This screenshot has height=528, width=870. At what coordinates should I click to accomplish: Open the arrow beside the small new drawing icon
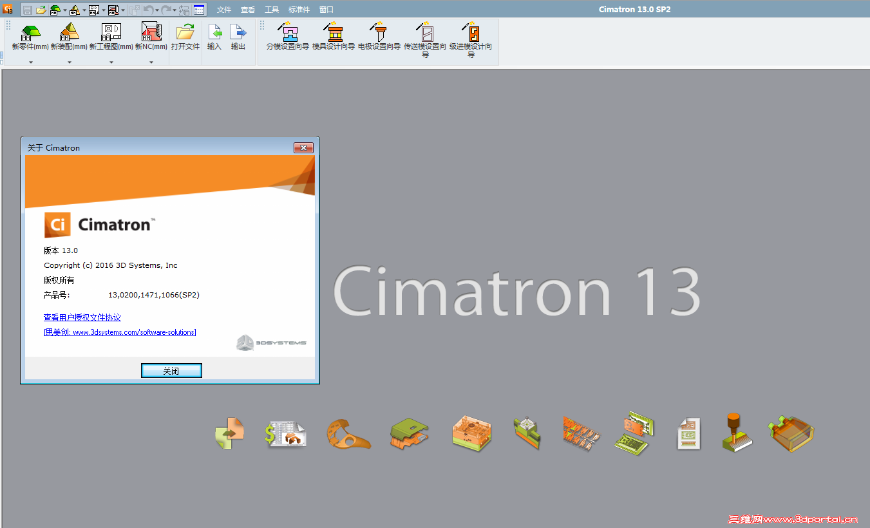(x=103, y=10)
